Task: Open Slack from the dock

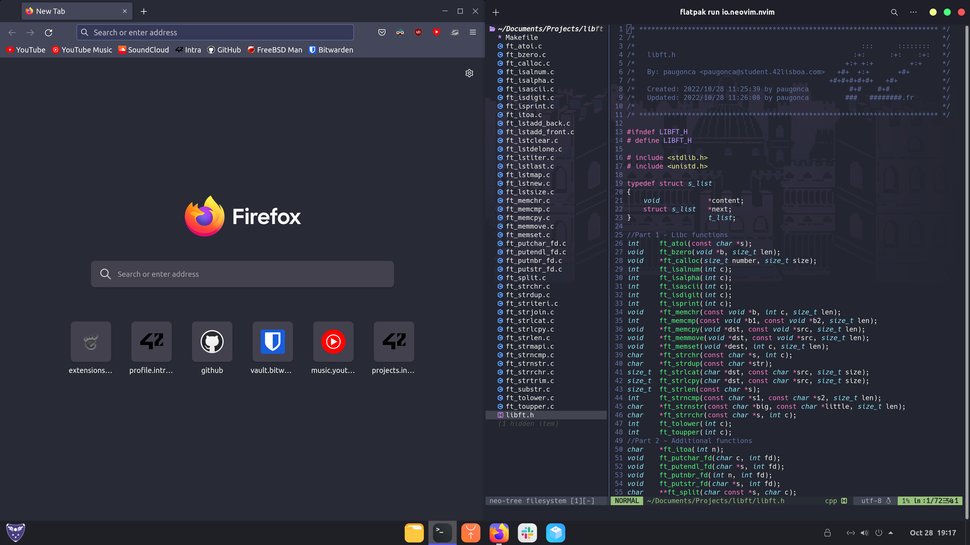Action: (x=527, y=533)
